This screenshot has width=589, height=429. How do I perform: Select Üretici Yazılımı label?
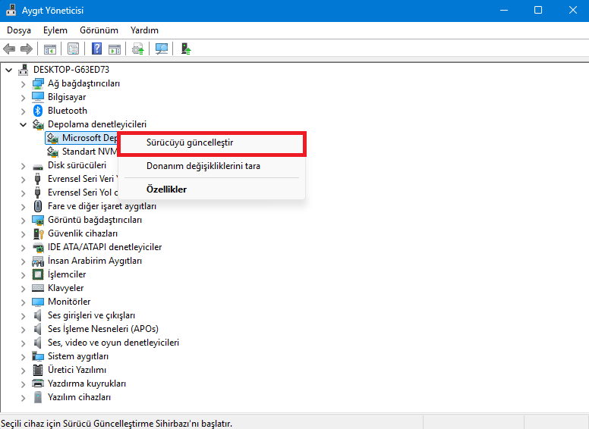77,370
